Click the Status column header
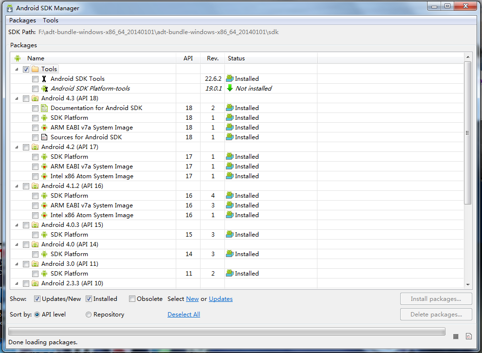The height and width of the screenshot is (353, 482). click(x=271, y=58)
